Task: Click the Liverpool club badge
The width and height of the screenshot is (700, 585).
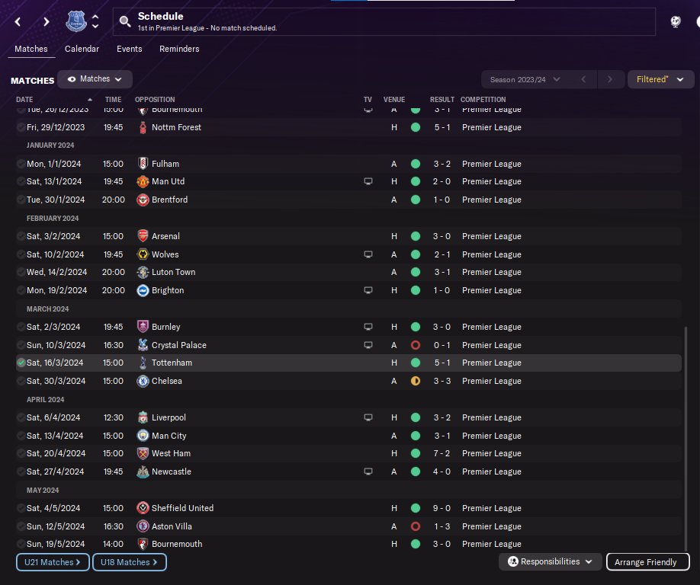Action: [143, 417]
